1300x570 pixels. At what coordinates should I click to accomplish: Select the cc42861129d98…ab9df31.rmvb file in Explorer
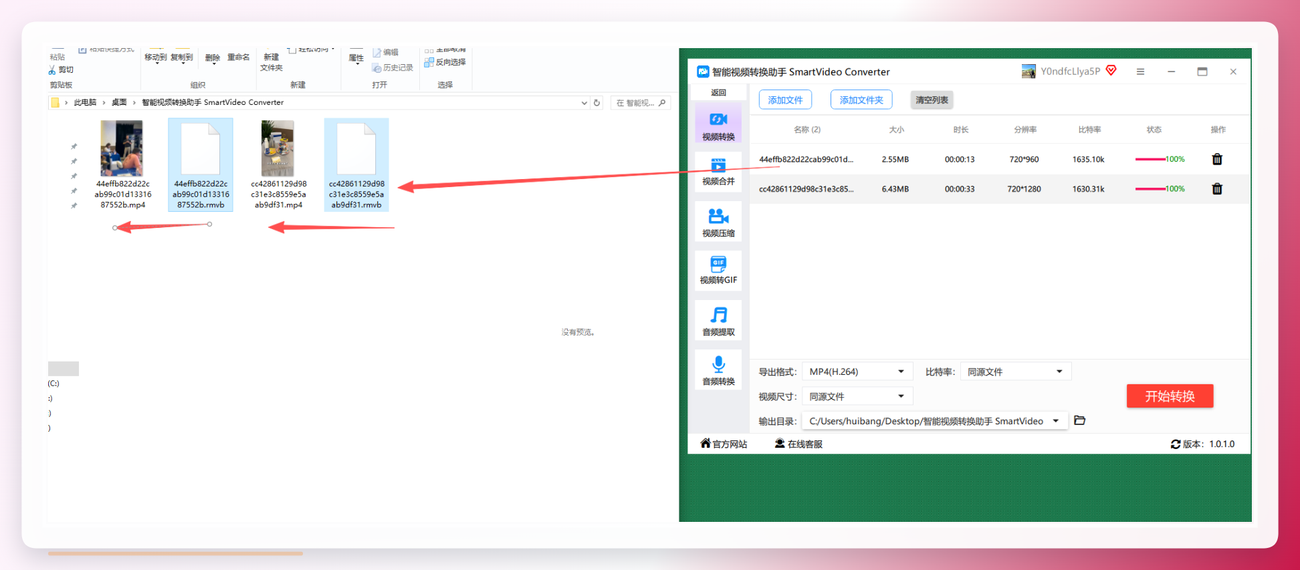click(356, 164)
